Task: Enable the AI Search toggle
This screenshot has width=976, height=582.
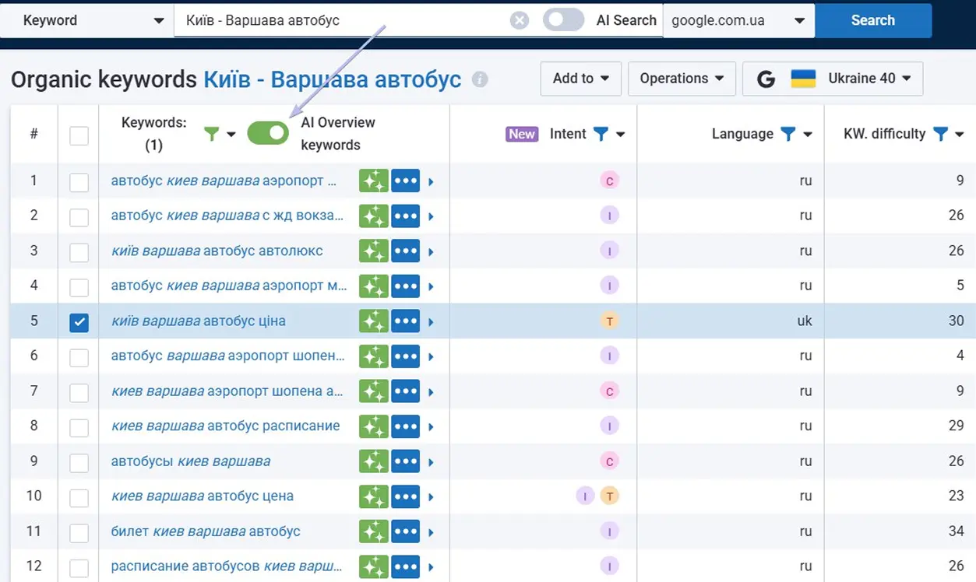Action: coord(563,20)
